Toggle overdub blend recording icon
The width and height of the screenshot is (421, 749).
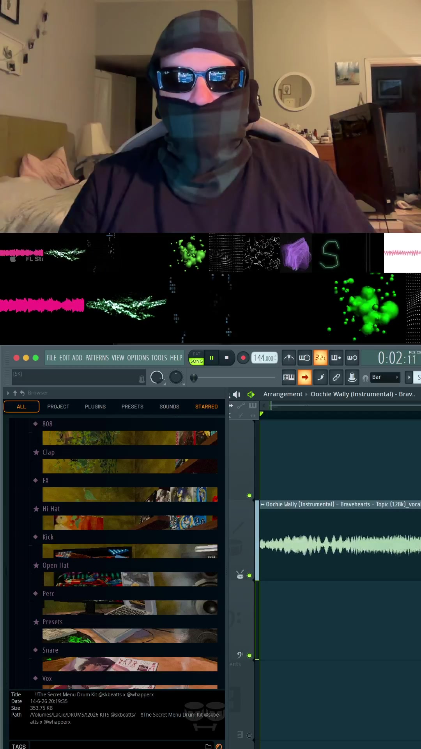pyautogui.click(x=336, y=358)
